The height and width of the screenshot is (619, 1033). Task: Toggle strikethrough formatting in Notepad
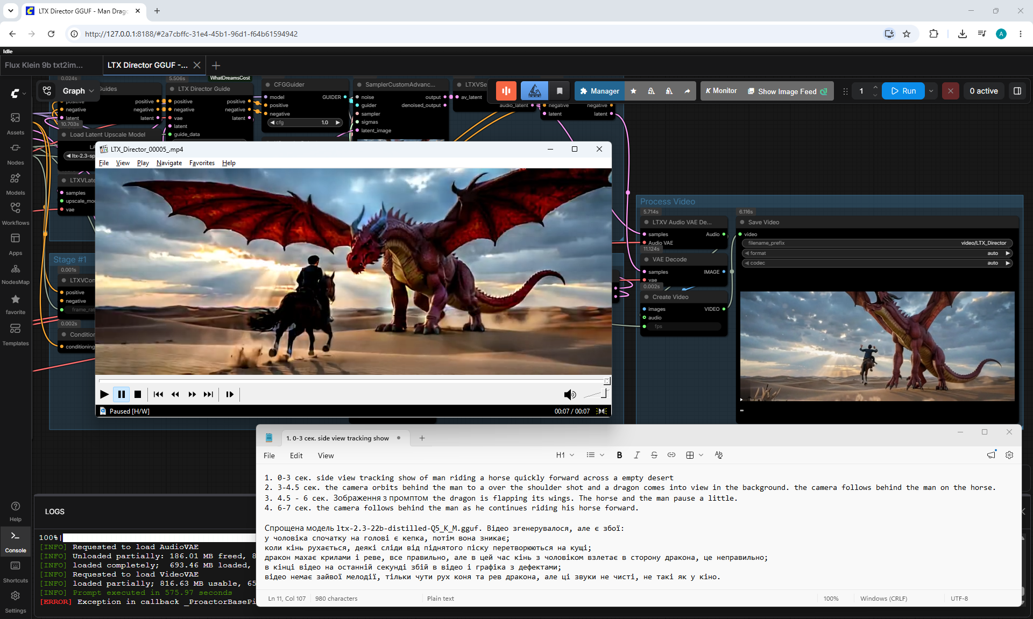click(x=654, y=455)
